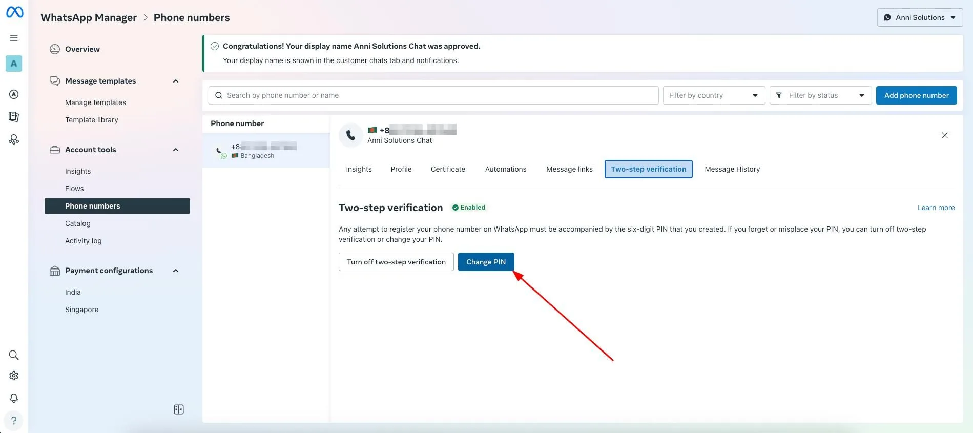Open Activity log in sidebar
973x433 pixels.
coord(83,241)
